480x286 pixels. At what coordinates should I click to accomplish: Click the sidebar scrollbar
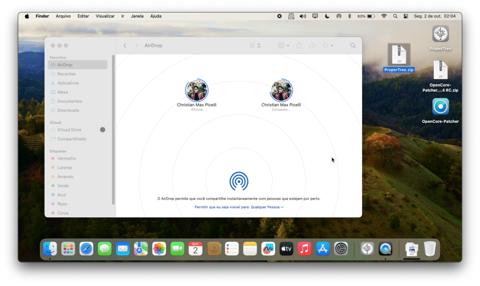(x=113, y=130)
